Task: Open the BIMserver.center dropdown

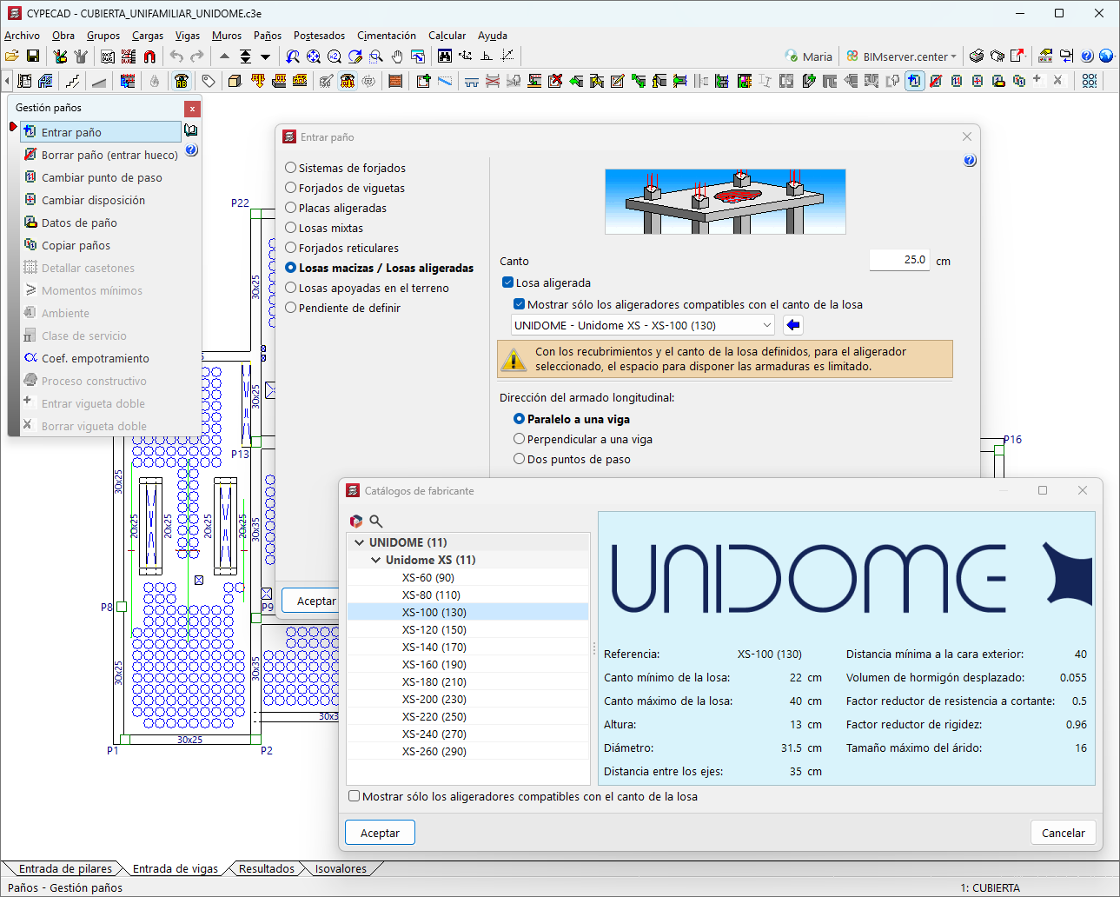Action: 902,56
